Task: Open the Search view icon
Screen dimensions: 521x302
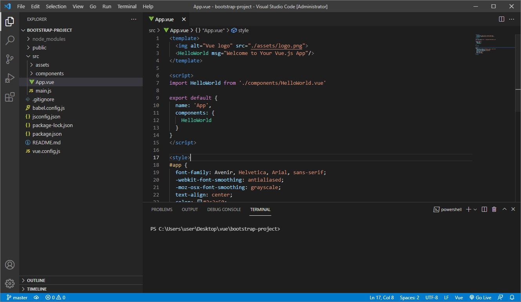Action: point(10,40)
